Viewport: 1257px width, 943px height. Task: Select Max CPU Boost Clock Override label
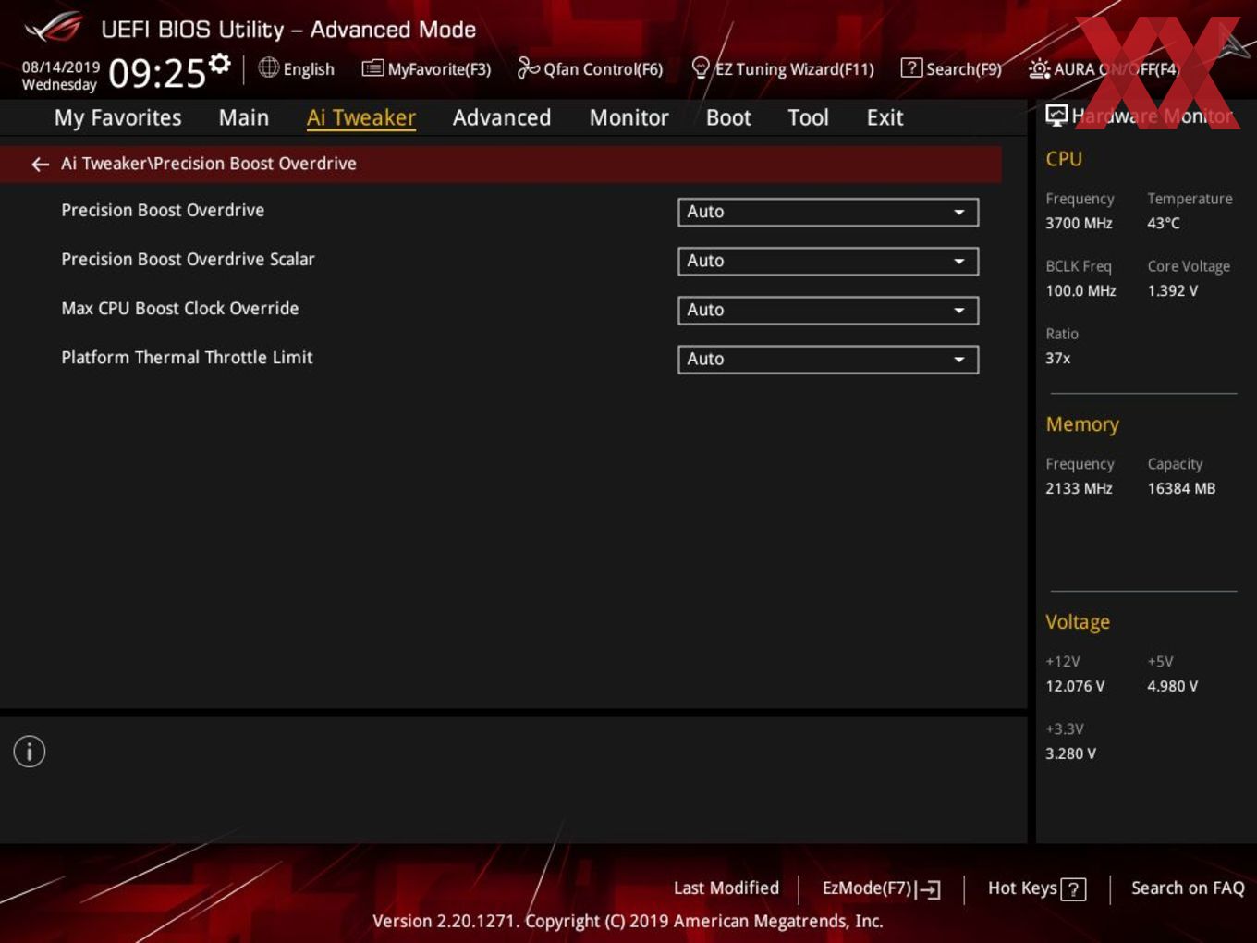click(x=180, y=309)
